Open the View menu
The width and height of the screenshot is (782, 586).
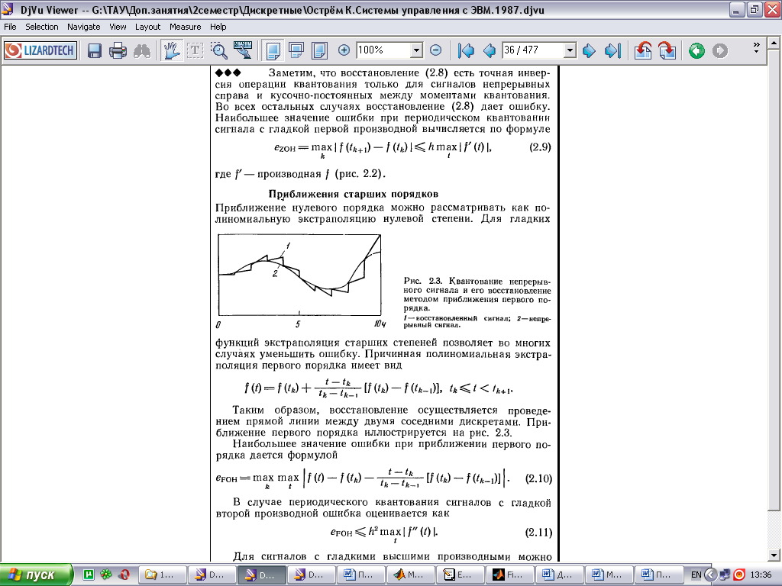[x=118, y=27]
